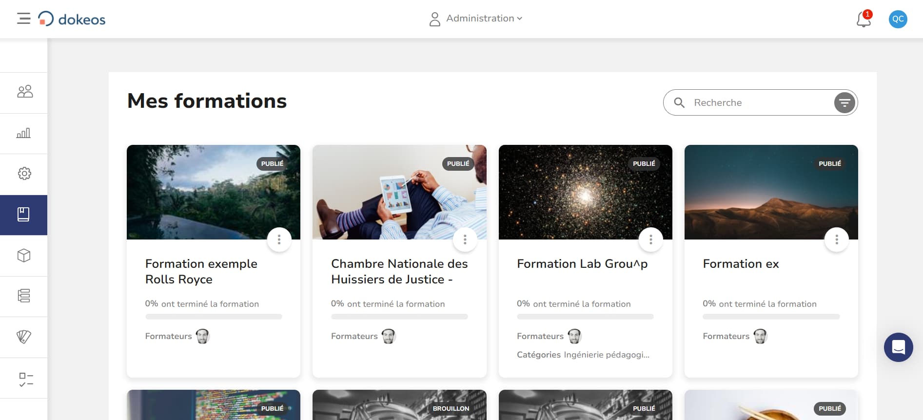
Task: Click the Formation ex course title
Action: (x=740, y=264)
